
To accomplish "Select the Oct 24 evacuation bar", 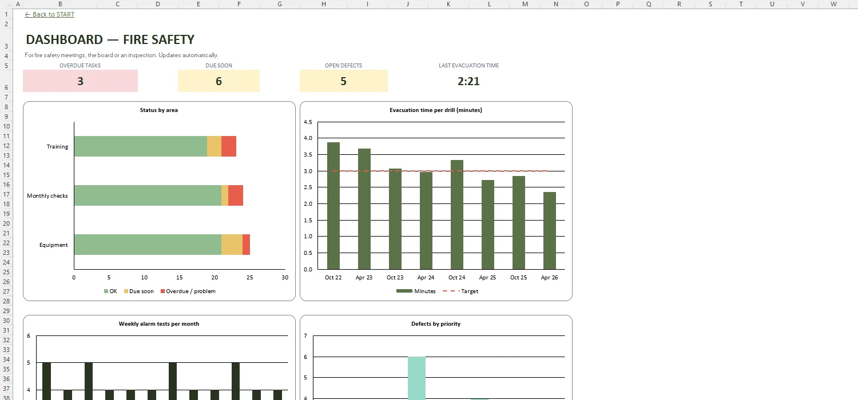I will (457, 215).
